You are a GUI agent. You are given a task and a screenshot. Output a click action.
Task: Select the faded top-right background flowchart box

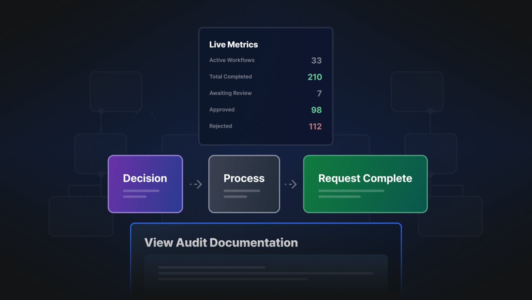click(417, 91)
